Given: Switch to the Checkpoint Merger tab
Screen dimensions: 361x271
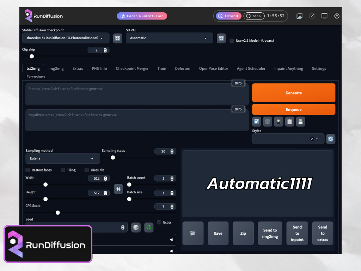Looking at the screenshot, I should [132, 68].
